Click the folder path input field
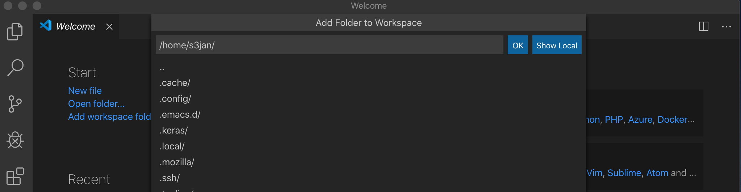The width and height of the screenshot is (741, 192). 329,45
